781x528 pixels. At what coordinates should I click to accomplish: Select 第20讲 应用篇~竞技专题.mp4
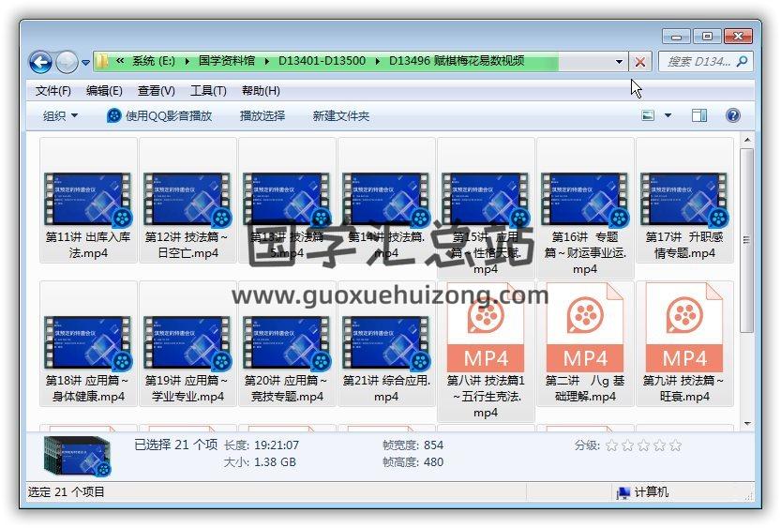[288, 343]
